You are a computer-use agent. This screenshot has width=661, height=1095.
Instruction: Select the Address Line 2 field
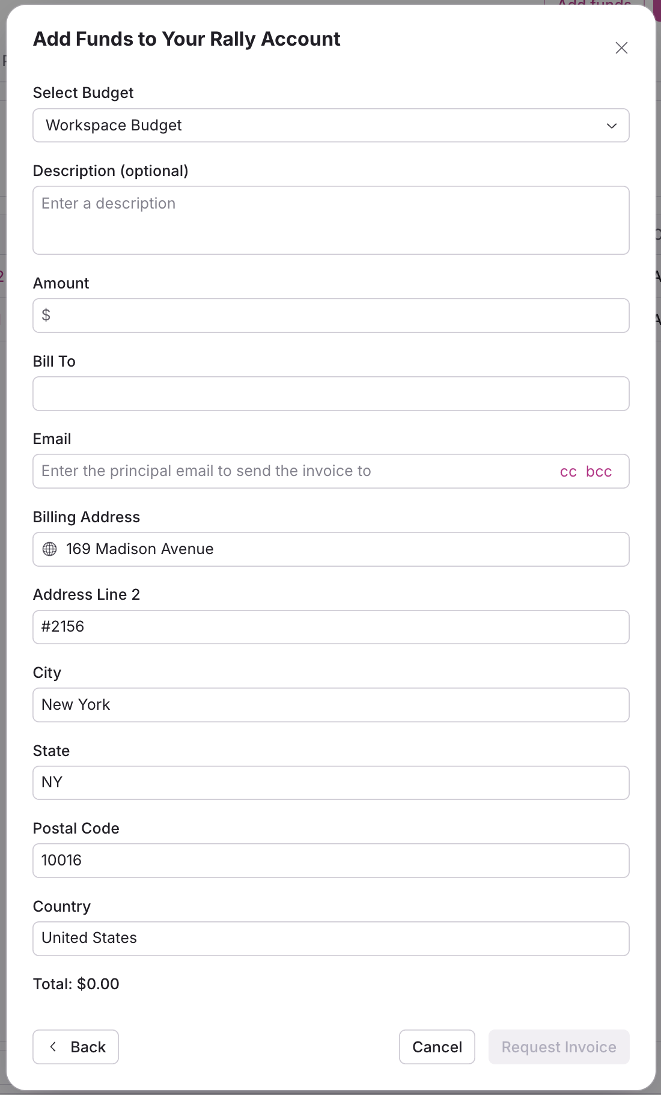330,627
